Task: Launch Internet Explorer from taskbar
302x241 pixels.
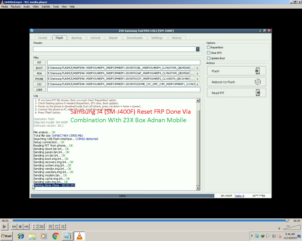Action: pyautogui.click(x=21, y=236)
